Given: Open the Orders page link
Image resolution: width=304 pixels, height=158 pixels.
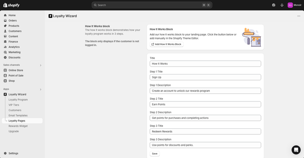Looking at the screenshot, I should pos(13,21).
